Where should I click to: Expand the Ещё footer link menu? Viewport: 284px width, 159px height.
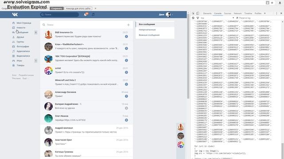25,79
